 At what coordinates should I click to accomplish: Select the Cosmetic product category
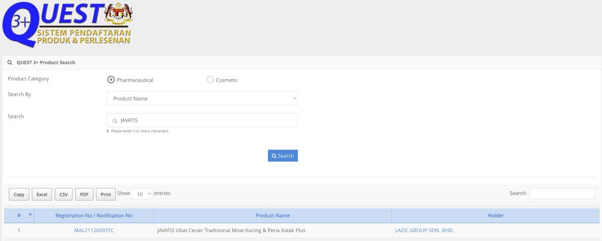click(x=210, y=80)
